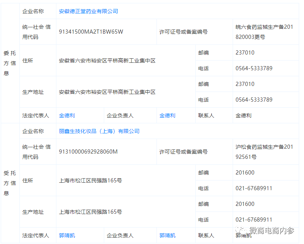304x244 pixels.
Task: Open the 安徽德正堂药业有限公司 company link
Action: pyautogui.click(x=89, y=11)
